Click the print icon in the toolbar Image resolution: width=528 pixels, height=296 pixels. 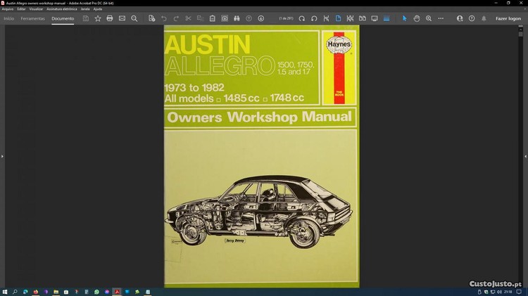click(110, 18)
